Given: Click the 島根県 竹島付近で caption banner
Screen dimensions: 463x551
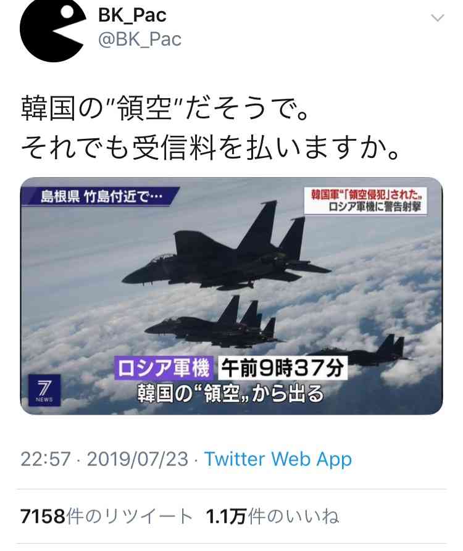Looking at the screenshot, I should click(100, 196).
